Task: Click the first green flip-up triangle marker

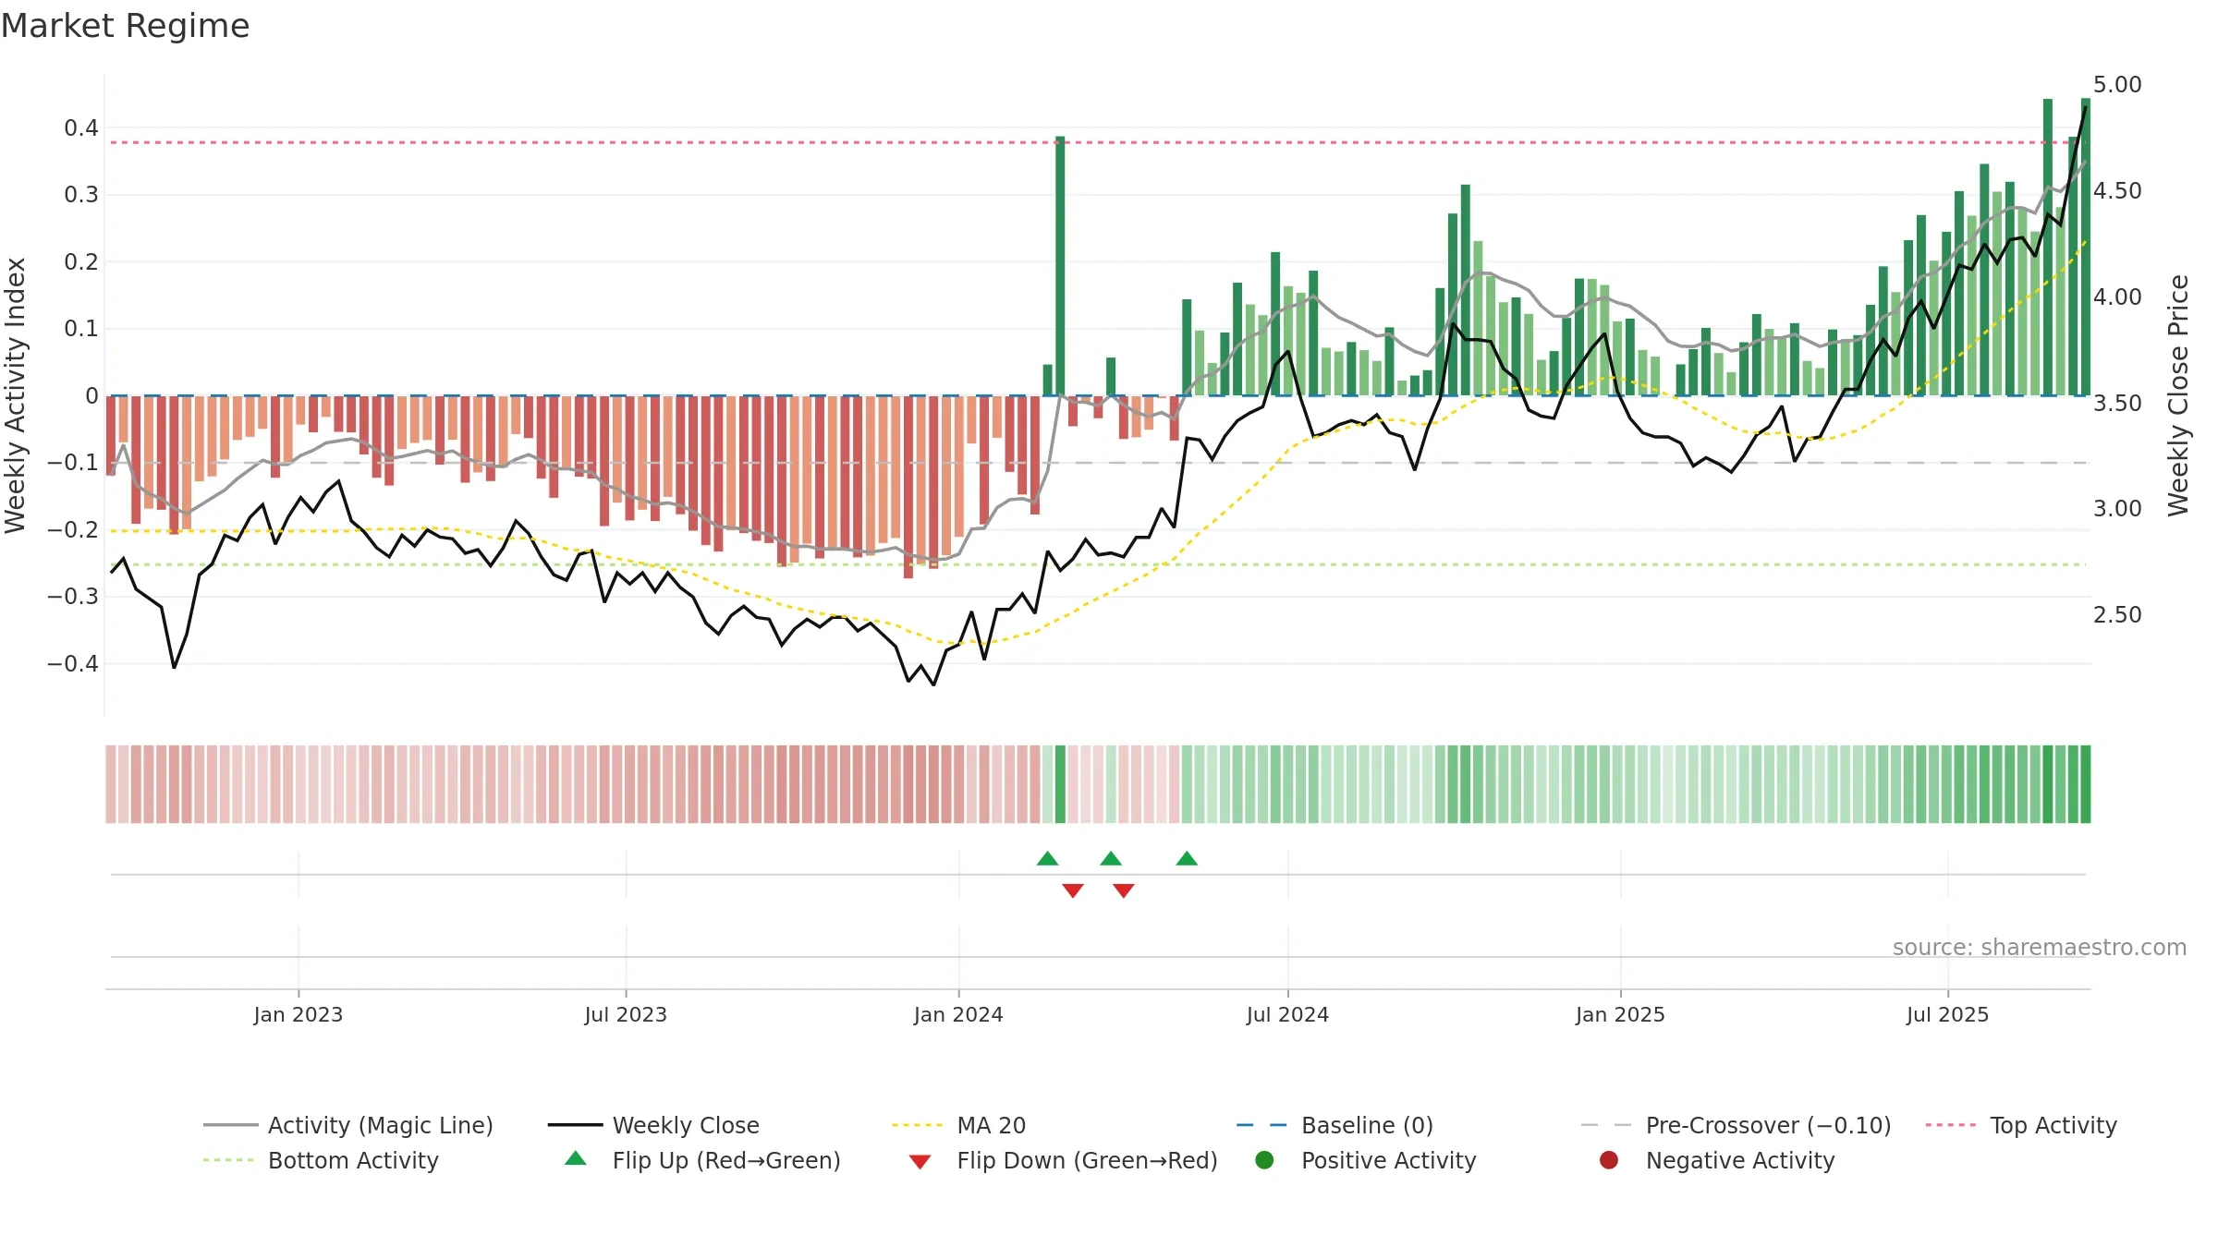Action: tap(1047, 859)
